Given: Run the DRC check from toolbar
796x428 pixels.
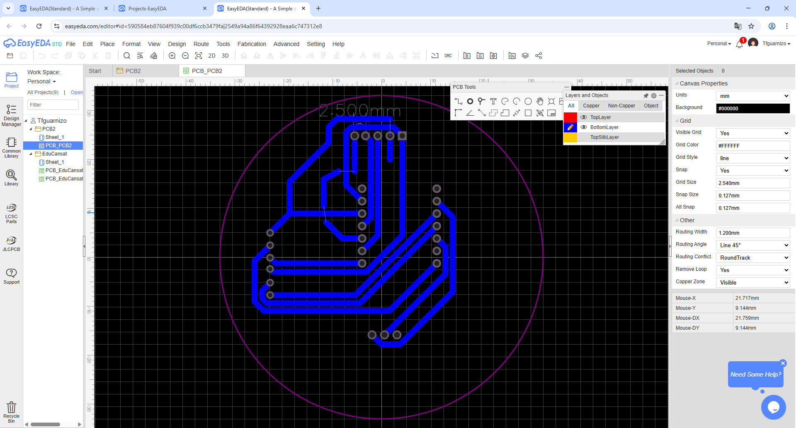Looking at the screenshot, I should (x=448, y=56).
